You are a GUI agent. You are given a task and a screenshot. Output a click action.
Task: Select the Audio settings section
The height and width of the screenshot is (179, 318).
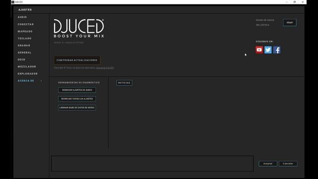(x=22, y=17)
